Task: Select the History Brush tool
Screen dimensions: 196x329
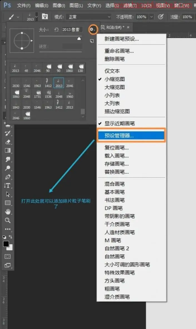Action: pos(8,133)
